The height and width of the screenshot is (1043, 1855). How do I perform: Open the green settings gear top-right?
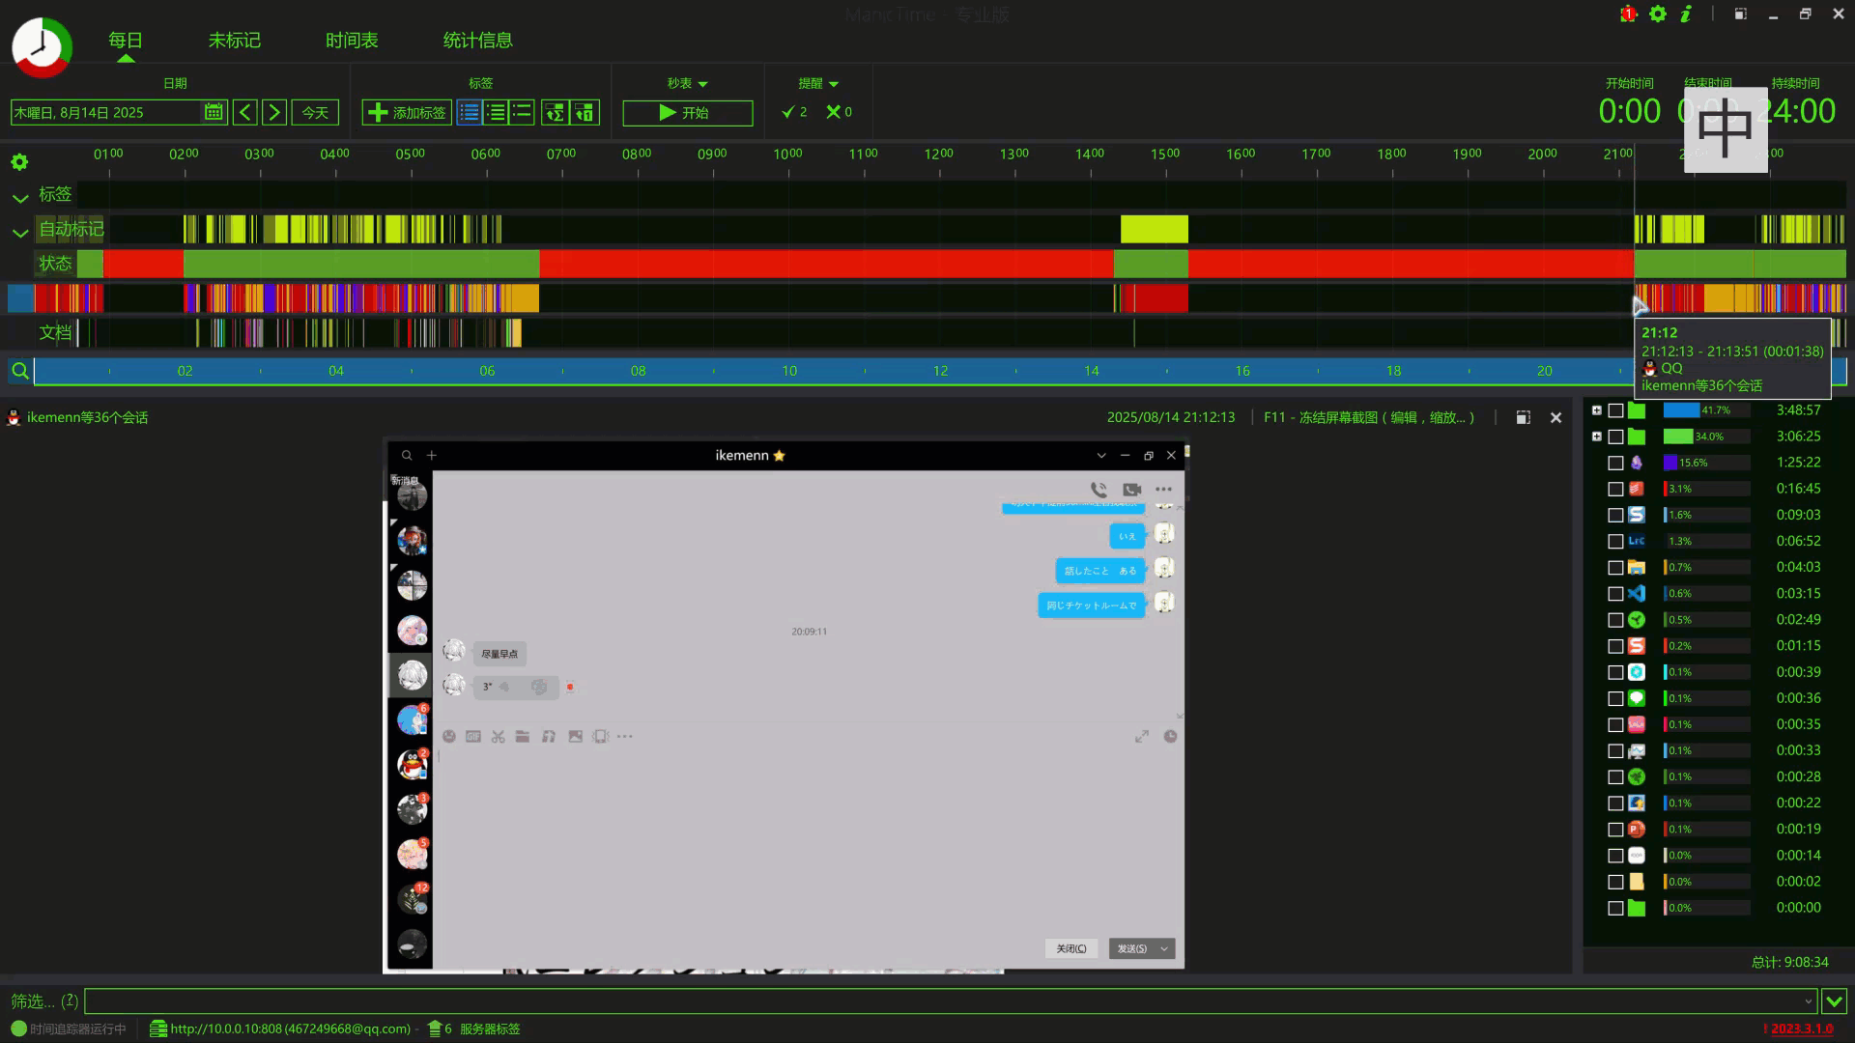tap(1658, 14)
